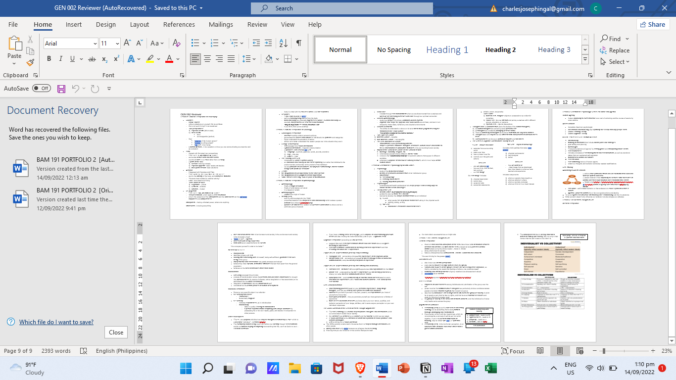Open Notion from the taskbar
Screen dimensions: 676x380
point(426,369)
